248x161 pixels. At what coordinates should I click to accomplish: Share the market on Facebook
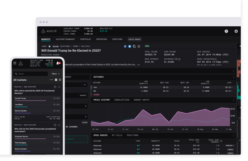(x=125, y=46)
